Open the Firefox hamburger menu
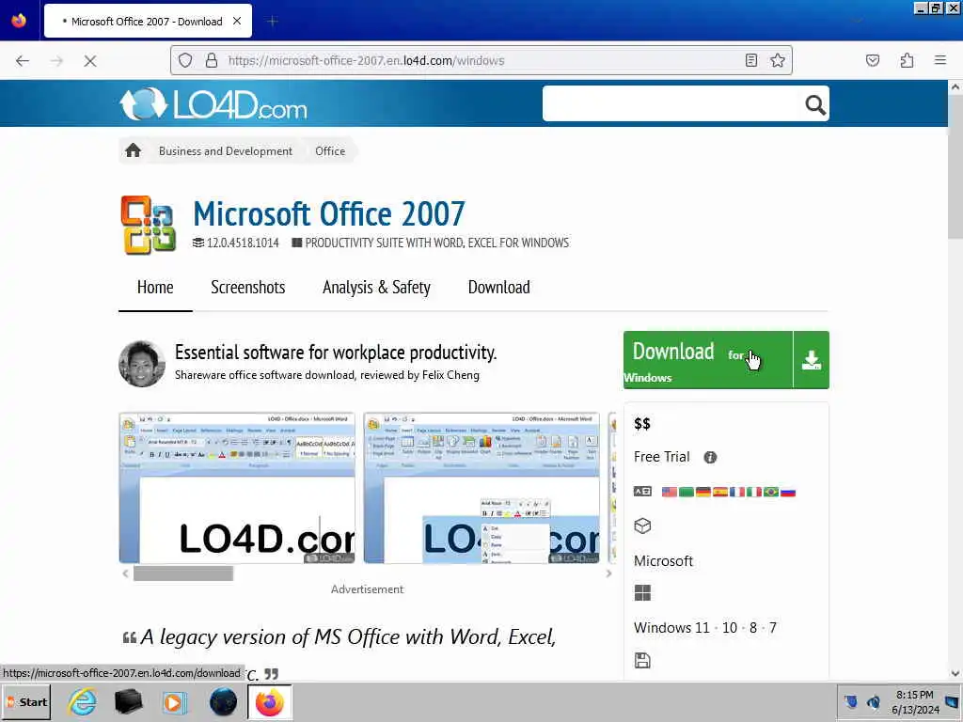963x722 pixels. pos(940,60)
